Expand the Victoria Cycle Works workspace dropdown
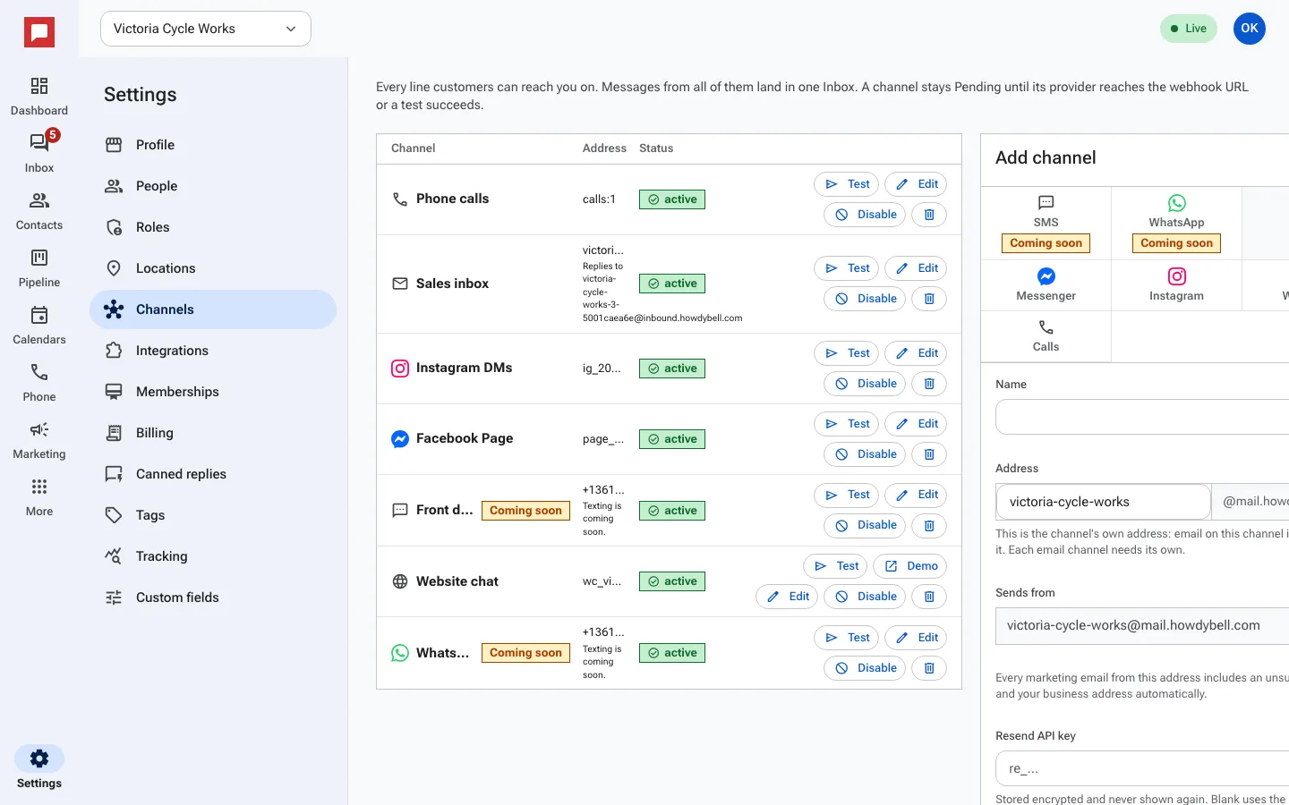1289x805 pixels. click(206, 29)
